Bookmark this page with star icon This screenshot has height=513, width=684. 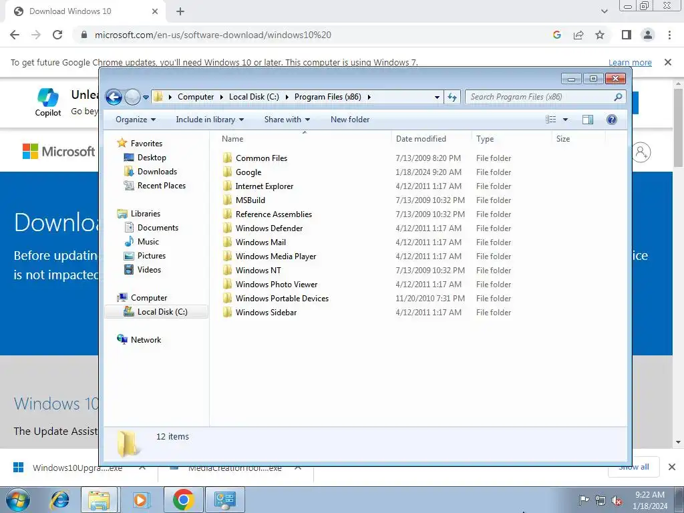[600, 35]
